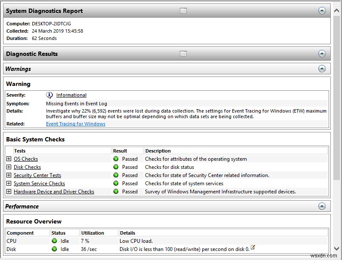Click the Description column header
Viewport: 342px width, 260px height.
click(x=236, y=151)
